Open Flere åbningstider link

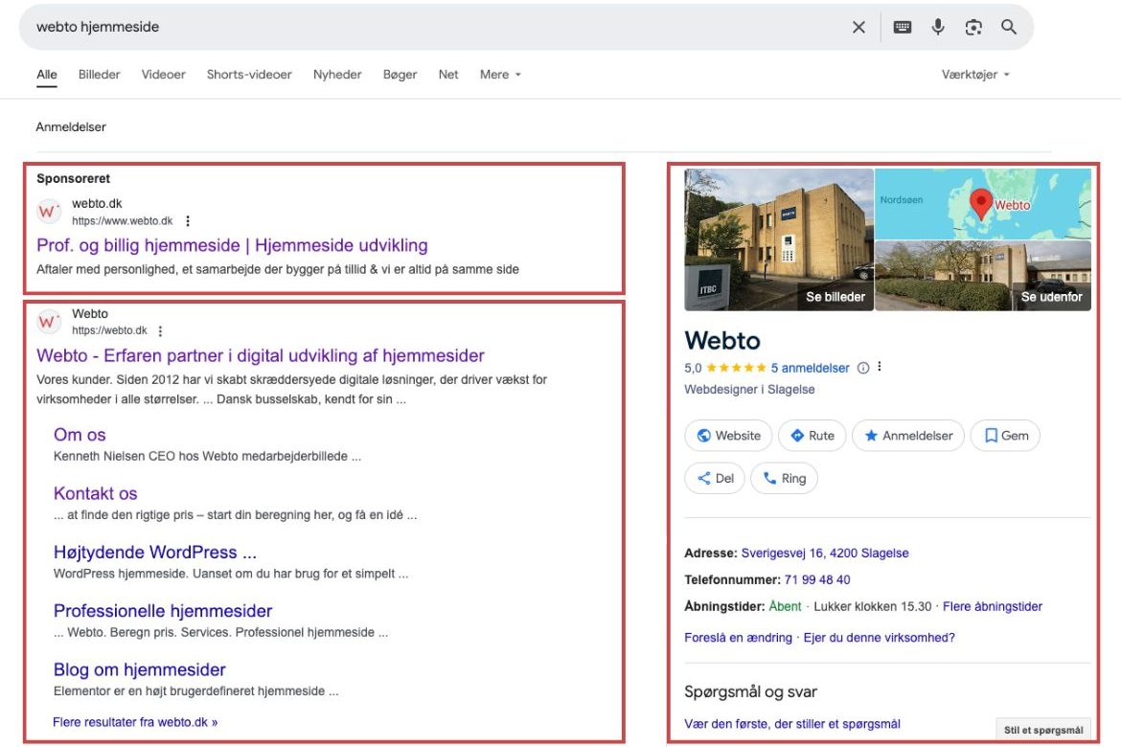tap(993, 606)
